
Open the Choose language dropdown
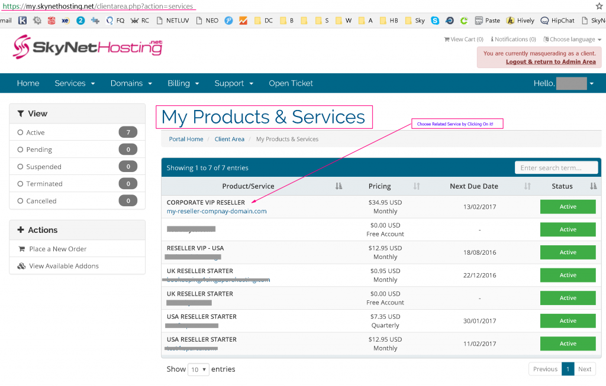click(572, 40)
